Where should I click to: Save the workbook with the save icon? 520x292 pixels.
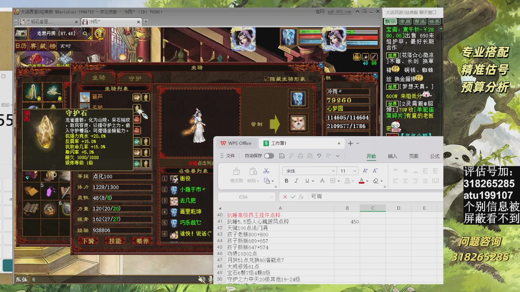point(282,156)
